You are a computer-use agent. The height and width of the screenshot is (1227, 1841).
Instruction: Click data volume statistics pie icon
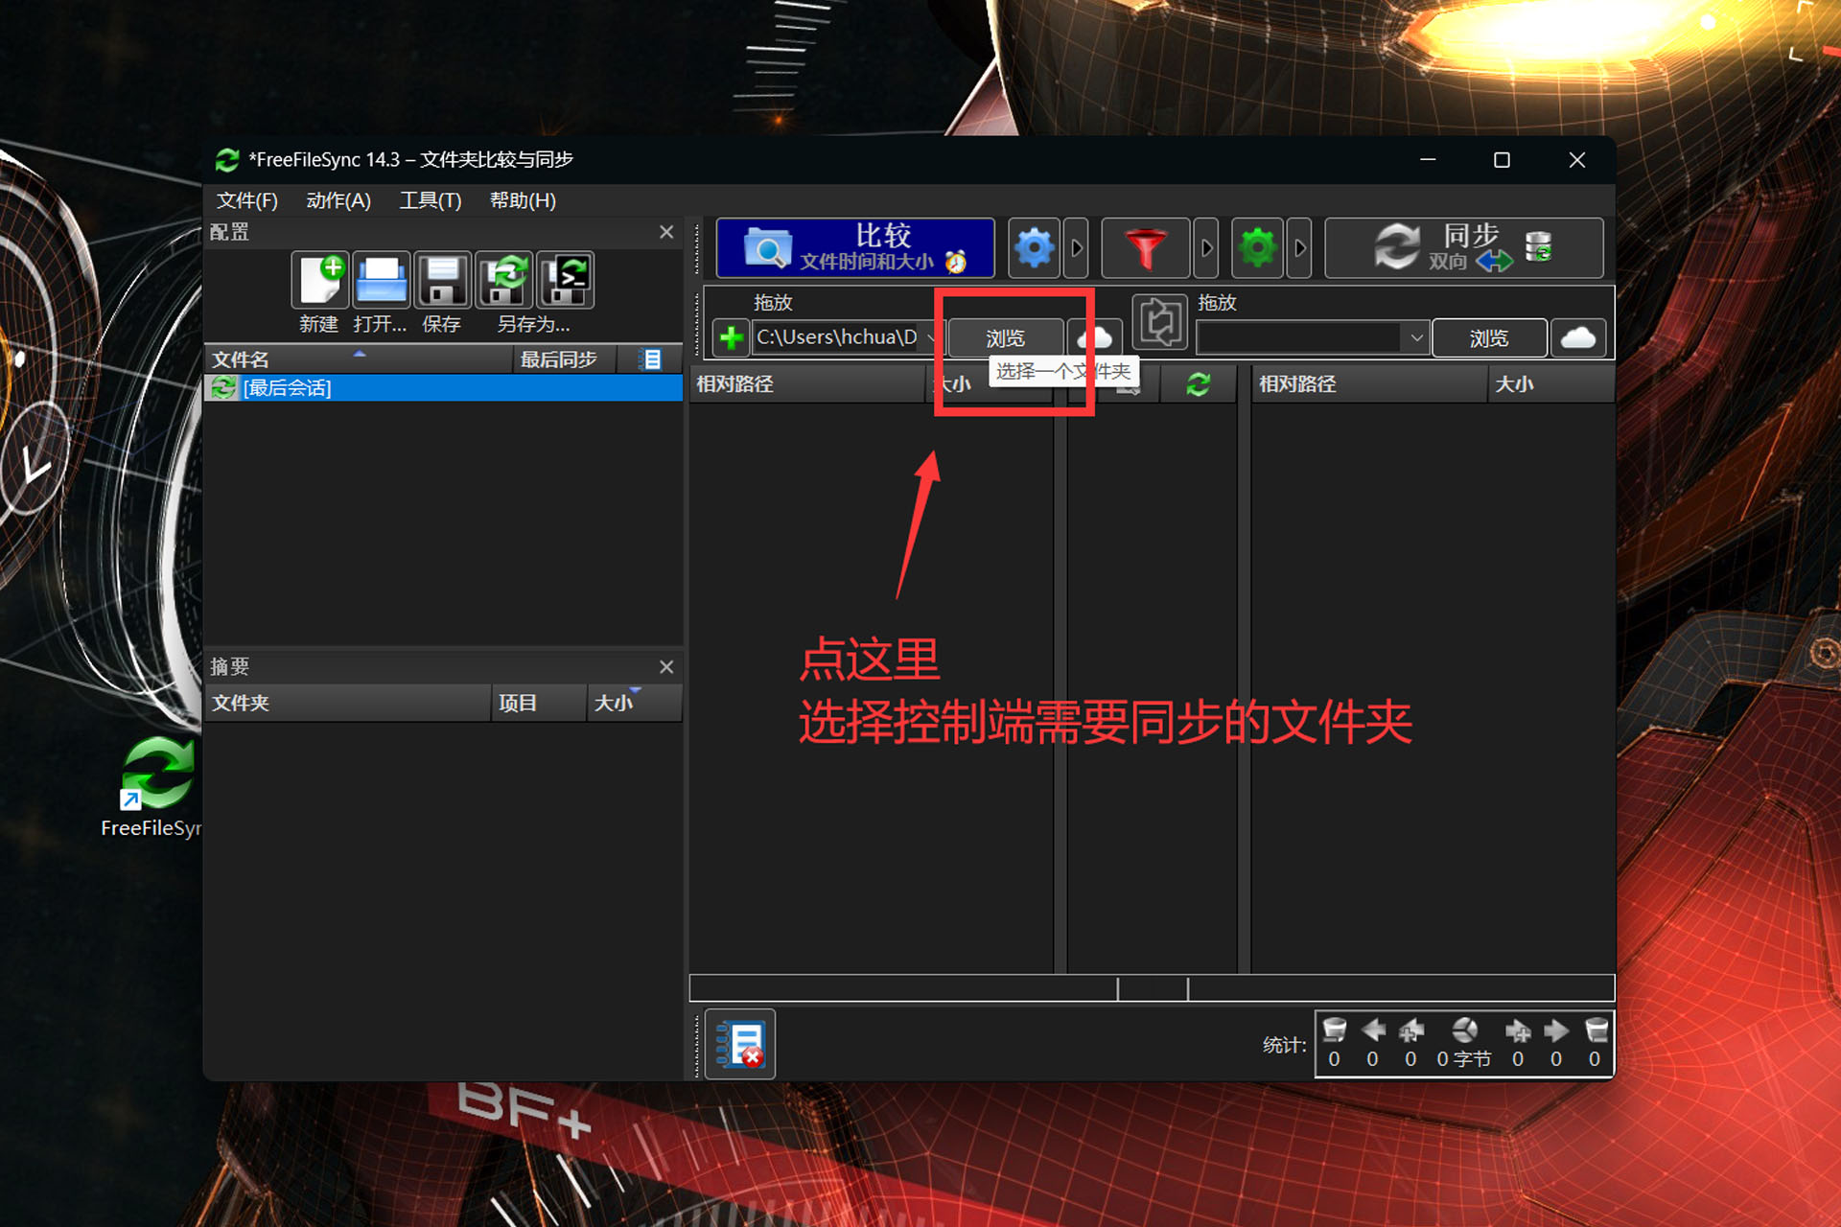tap(1464, 1030)
